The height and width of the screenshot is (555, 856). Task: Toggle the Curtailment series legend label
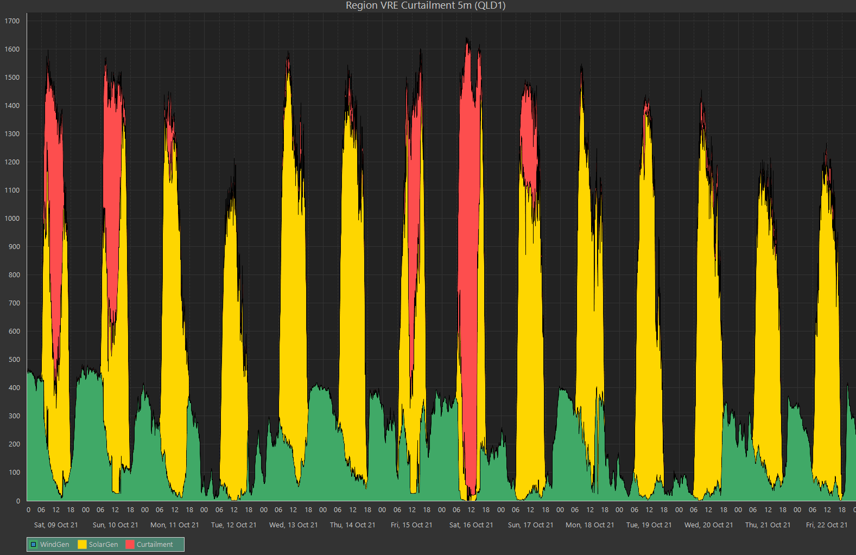[155, 544]
